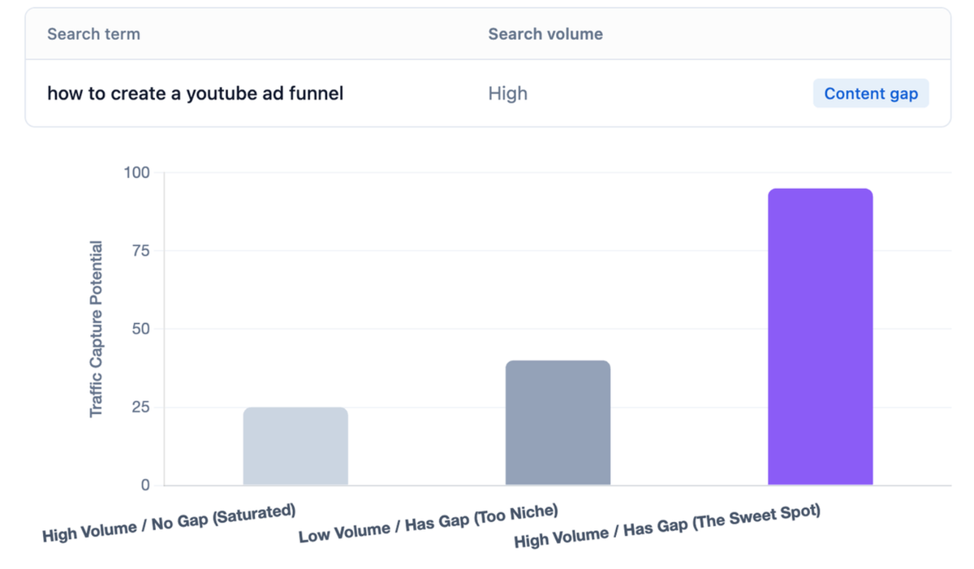Screen dimensions: 974x569
Task: Click the Traffic Capture Potential axis title
Action: [97, 329]
